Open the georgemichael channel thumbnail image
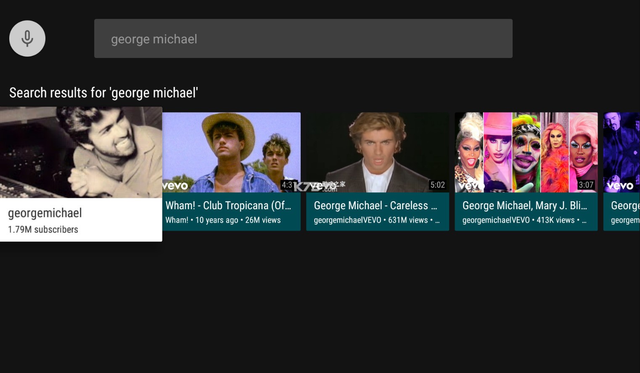Screen dimensions: 640x373 coord(81,152)
